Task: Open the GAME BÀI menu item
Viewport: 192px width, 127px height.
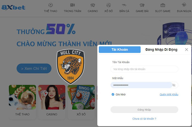Action: click(142, 11)
